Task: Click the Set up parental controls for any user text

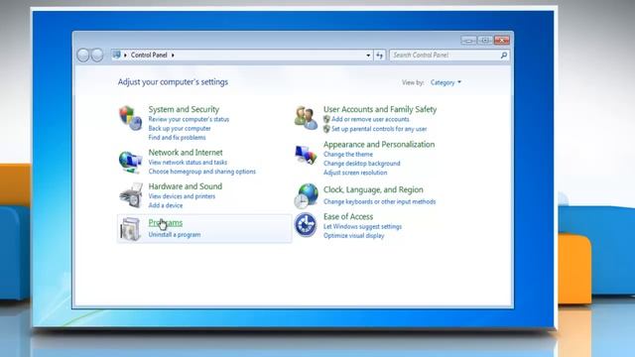Action: (x=379, y=129)
